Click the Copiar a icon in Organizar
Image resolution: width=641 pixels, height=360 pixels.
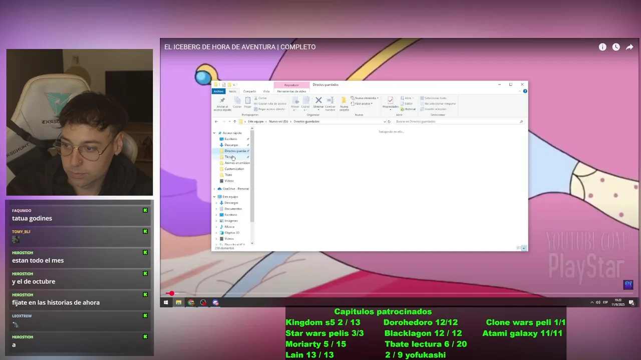(306, 100)
